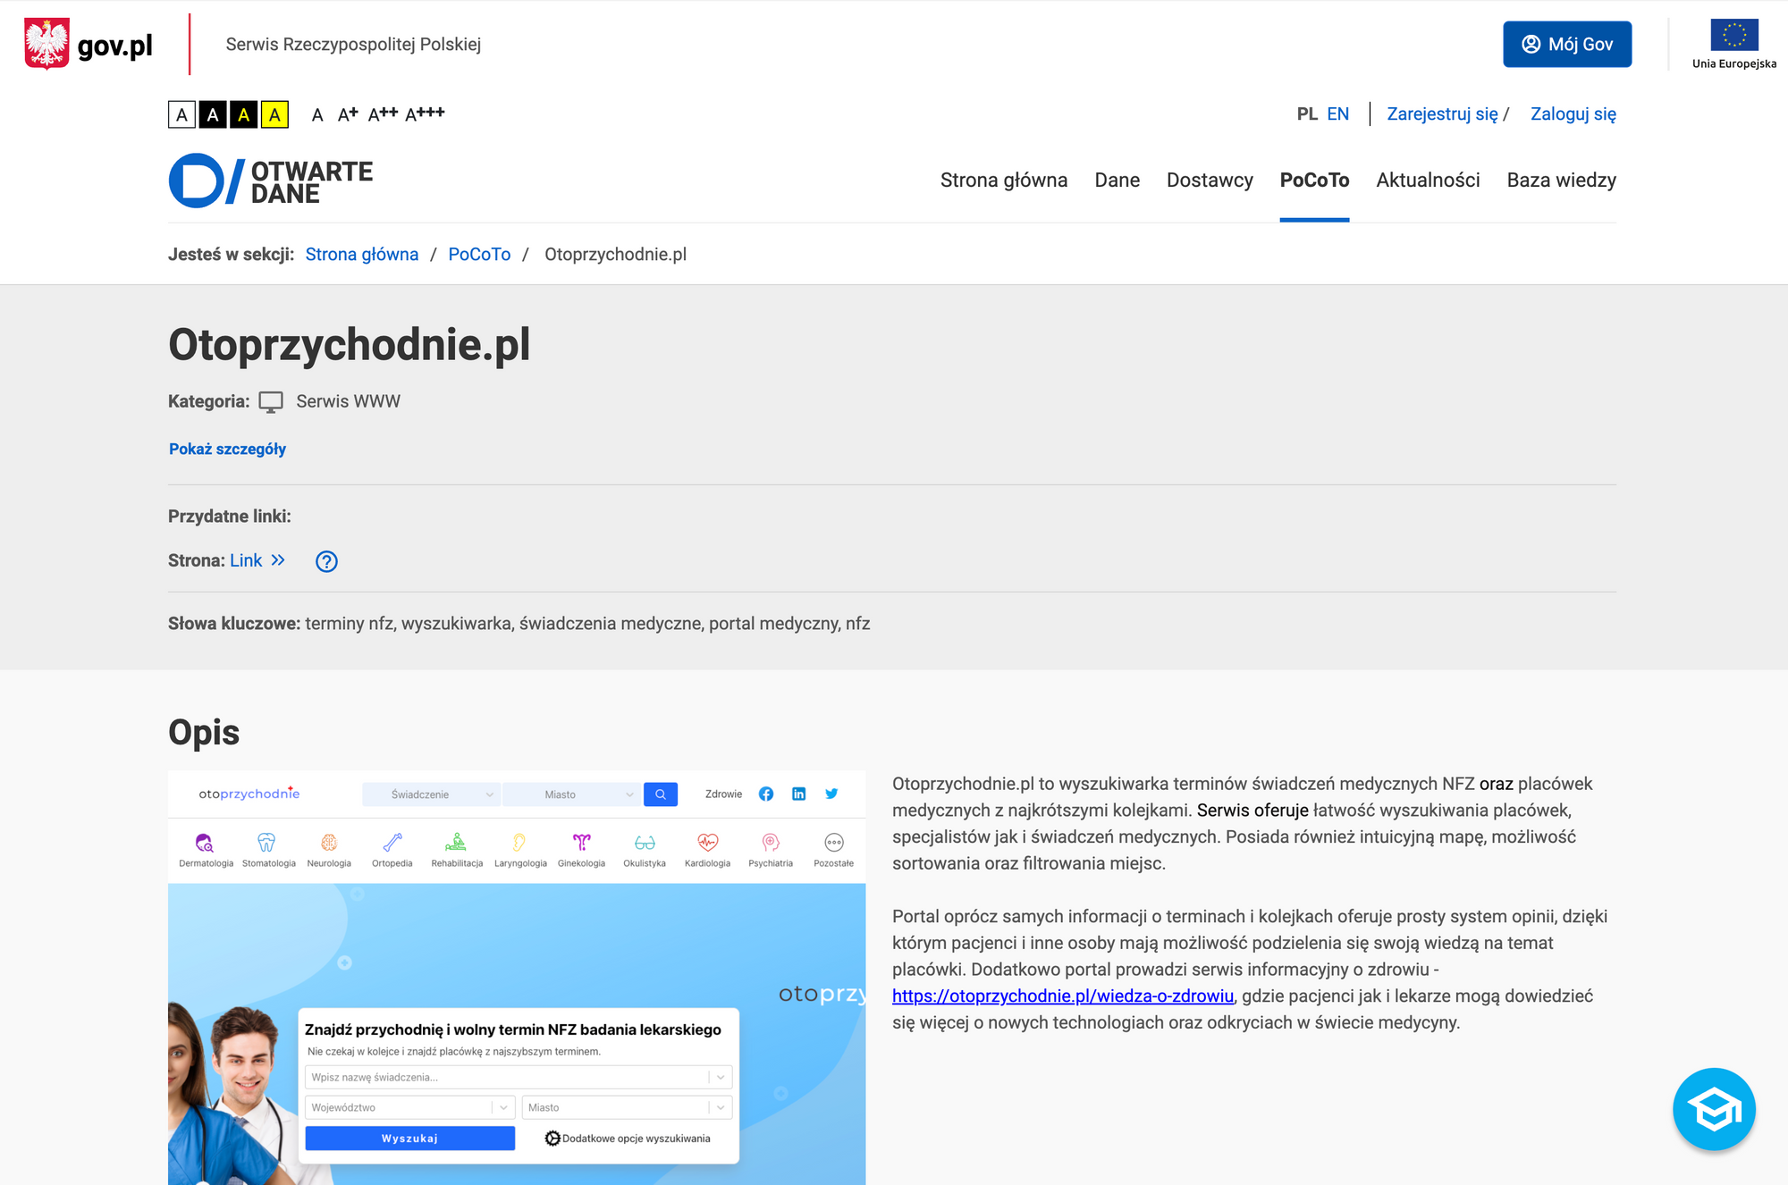Open the PoCoTo menu item

[x=1314, y=181]
